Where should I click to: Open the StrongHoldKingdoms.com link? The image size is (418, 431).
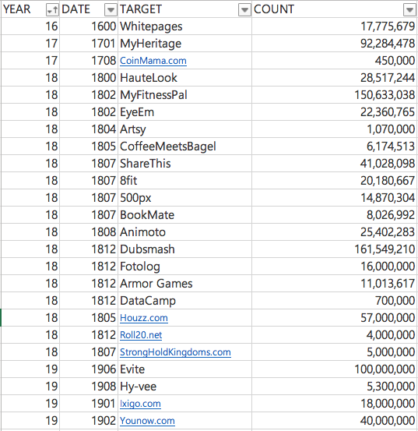175,352
